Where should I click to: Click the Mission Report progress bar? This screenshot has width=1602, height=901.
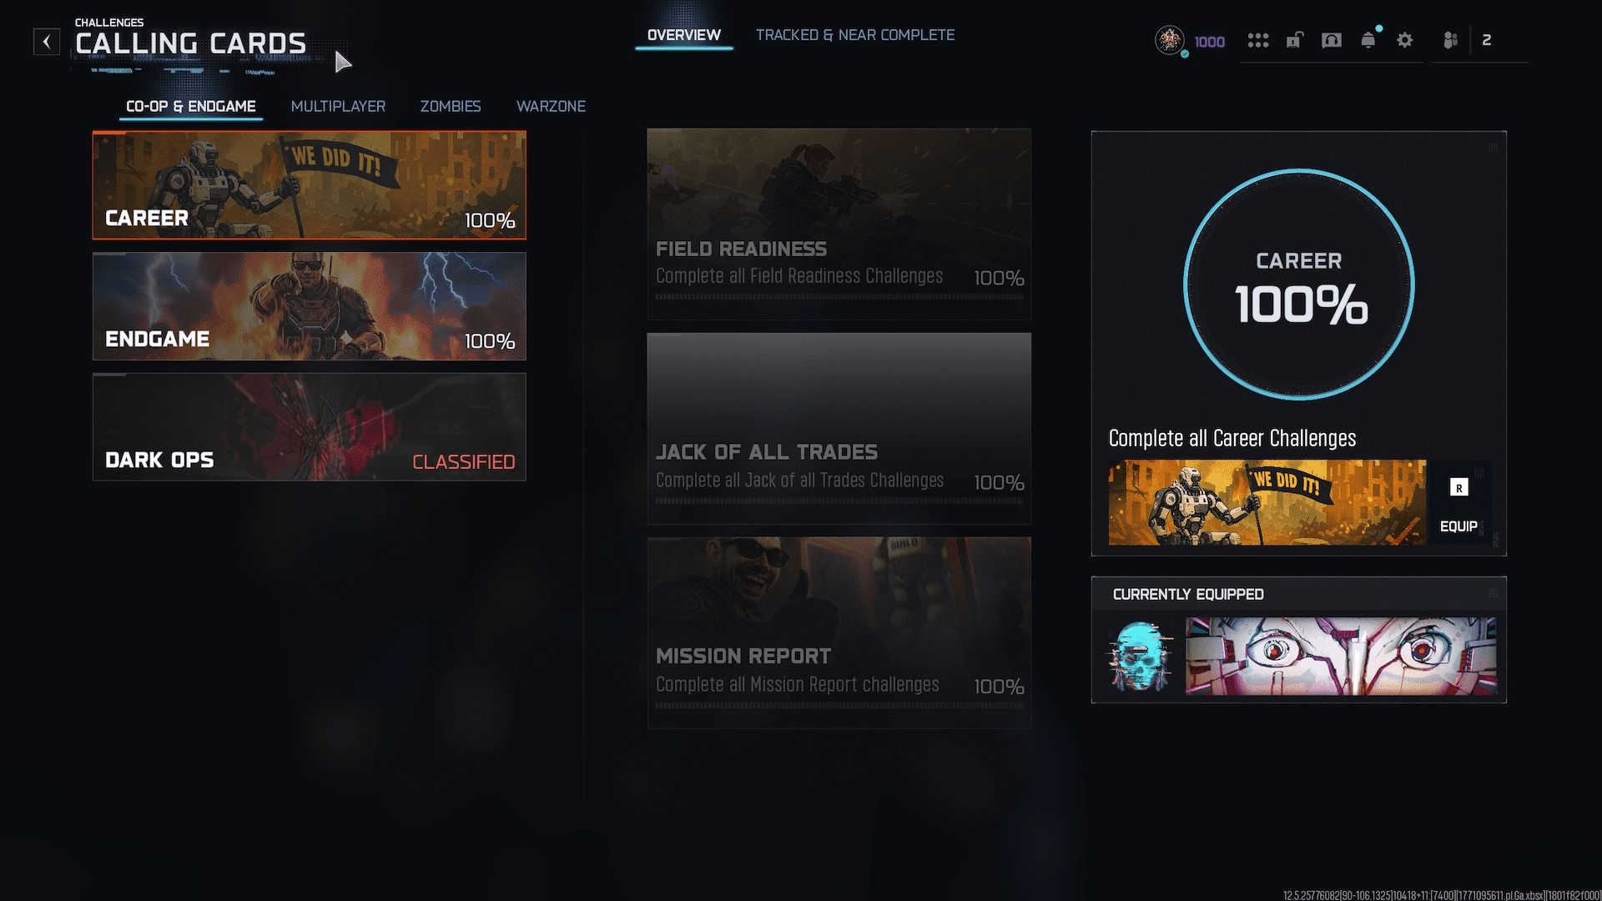click(839, 706)
